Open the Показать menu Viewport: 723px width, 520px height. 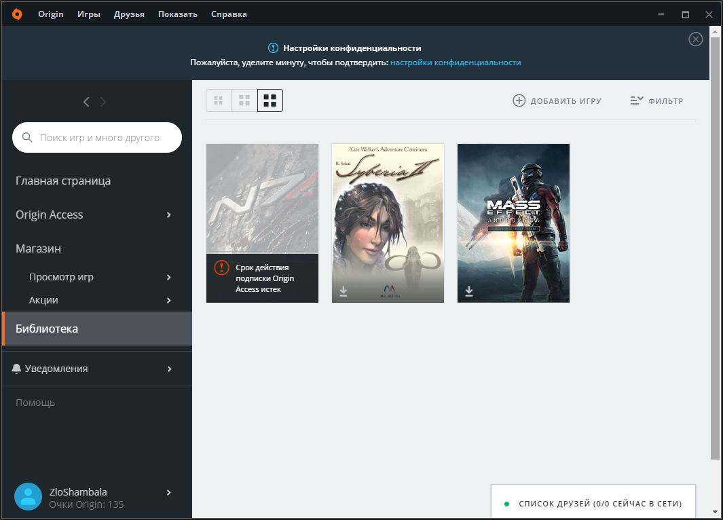coord(178,14)
